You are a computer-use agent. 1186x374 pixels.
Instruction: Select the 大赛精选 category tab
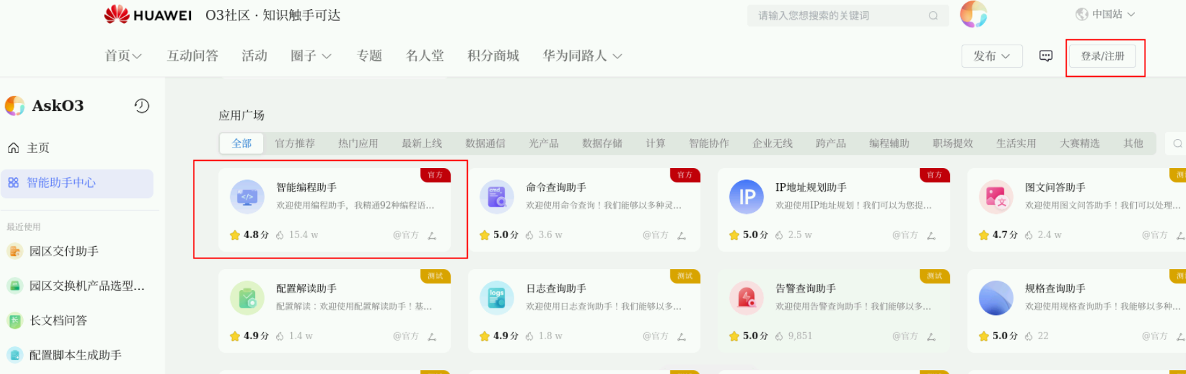click(1080, 143)
